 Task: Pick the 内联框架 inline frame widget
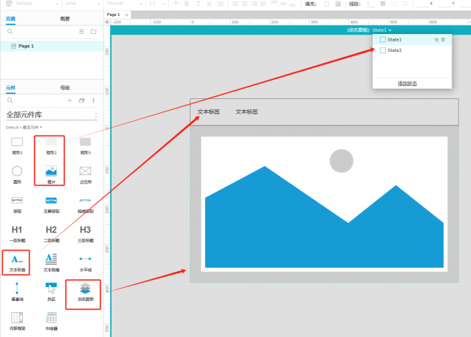click(17, 320)
